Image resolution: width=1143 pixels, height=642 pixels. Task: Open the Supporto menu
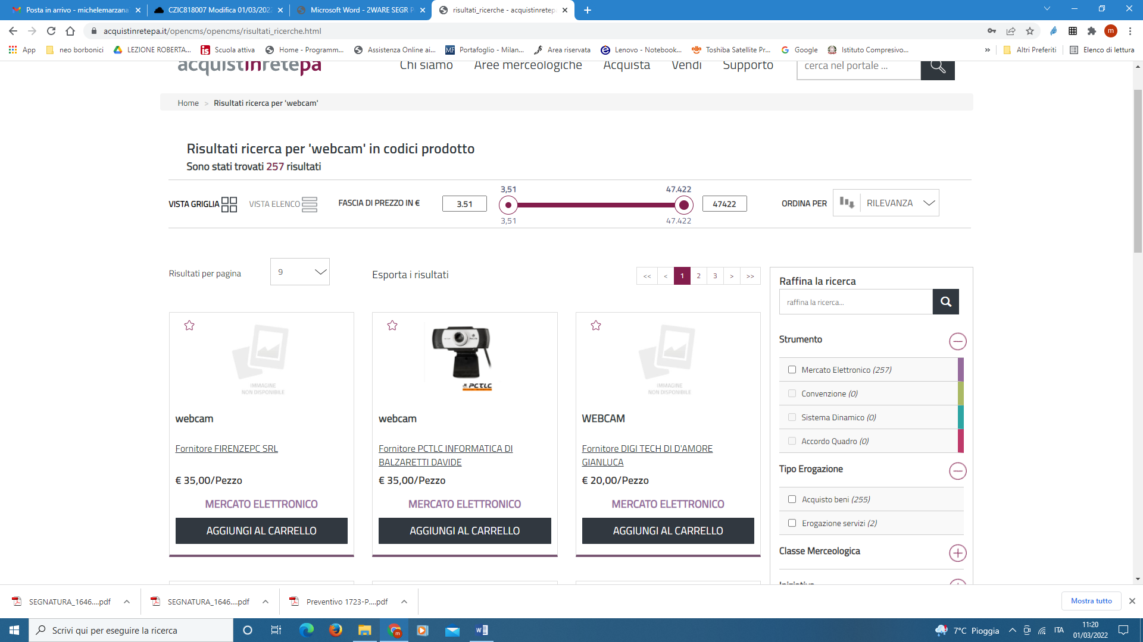click(x=748, y=65)
